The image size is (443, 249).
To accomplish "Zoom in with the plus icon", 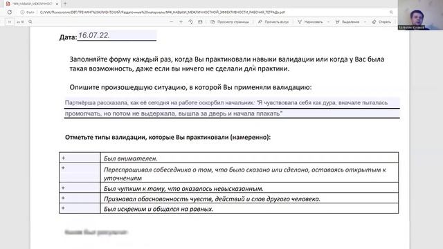I will [x=181, y=21].
